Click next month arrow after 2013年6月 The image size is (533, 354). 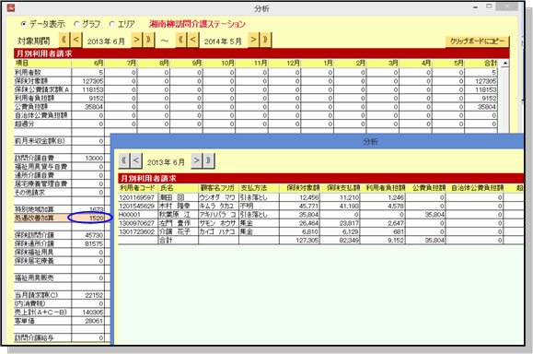click(136, 41)
